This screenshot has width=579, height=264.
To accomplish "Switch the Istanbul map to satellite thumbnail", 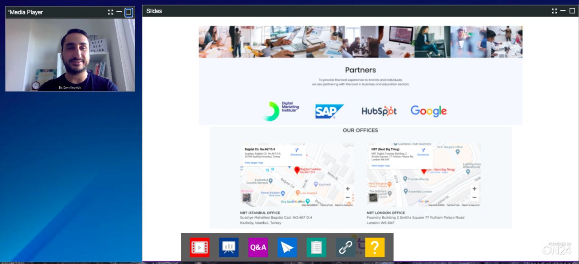I will tap(247, 198).
